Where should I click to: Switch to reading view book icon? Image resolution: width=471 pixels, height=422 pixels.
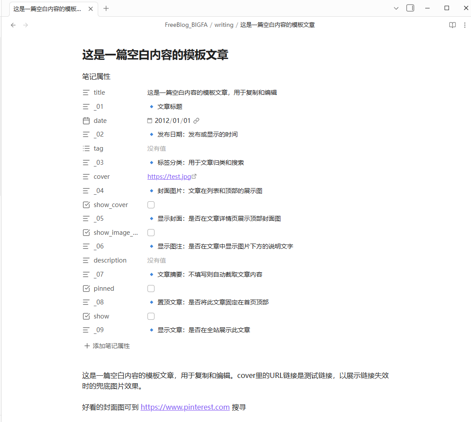[453, 25]
